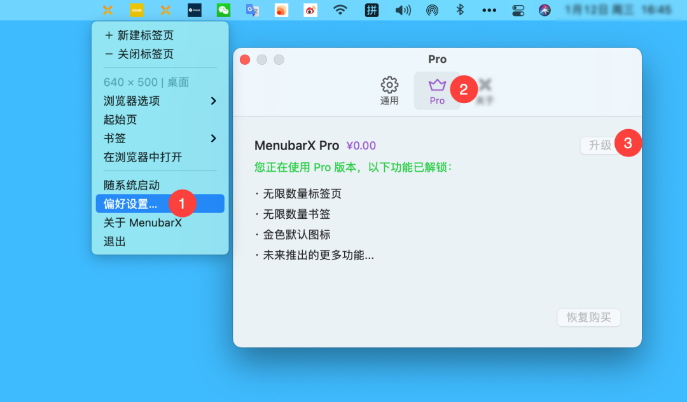This screenshot has width=687, height=402.
Task: Open Control Center toggle icon
Action: pos(518,11)
